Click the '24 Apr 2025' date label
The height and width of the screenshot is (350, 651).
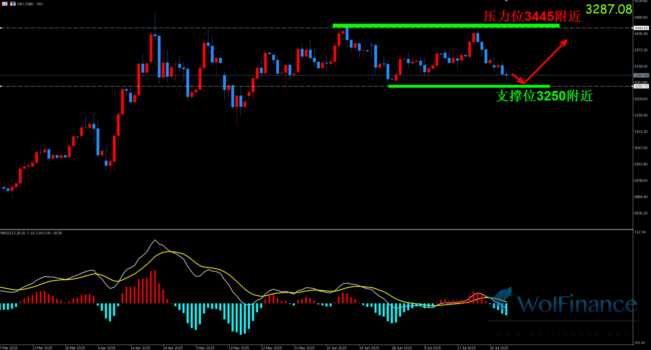click(173, 348)
